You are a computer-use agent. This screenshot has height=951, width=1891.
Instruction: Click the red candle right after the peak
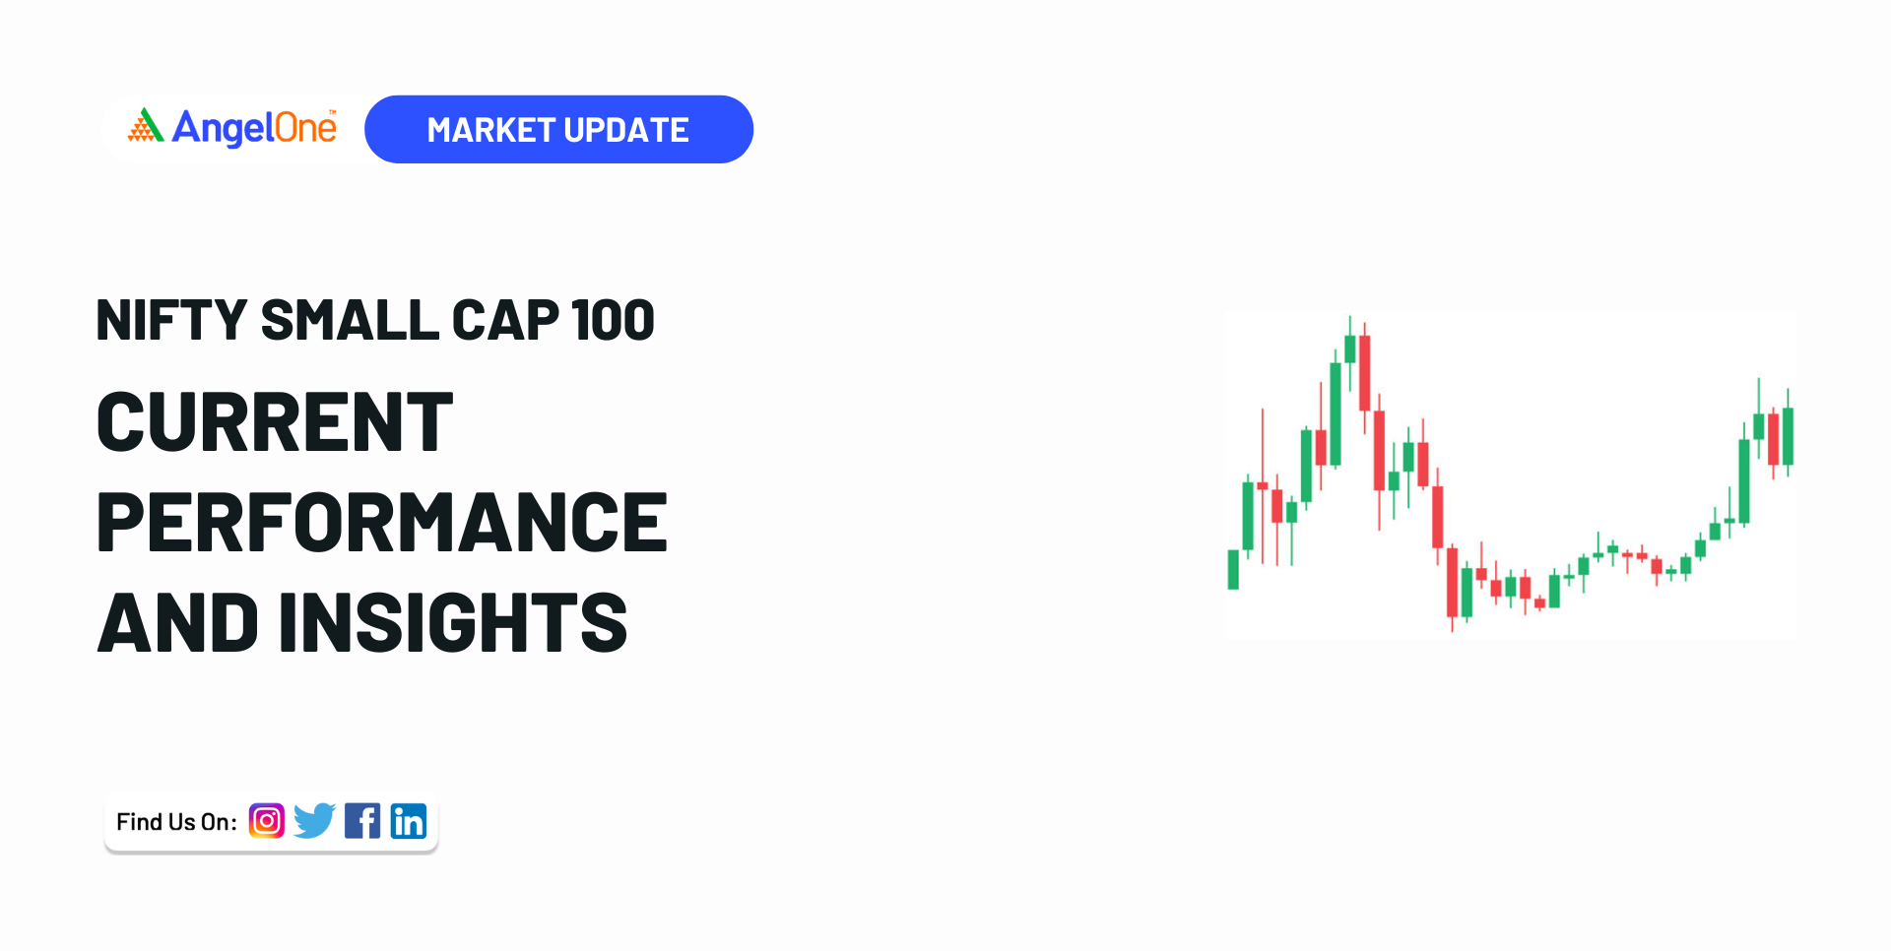(x=1364, y=372)
